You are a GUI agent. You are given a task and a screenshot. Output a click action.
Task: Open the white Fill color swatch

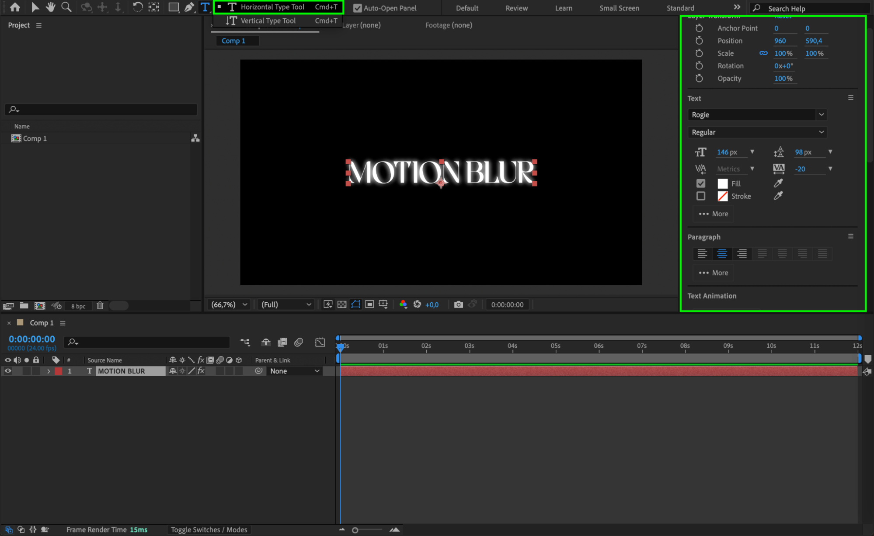pyautogui.click(x=723, y=183)
